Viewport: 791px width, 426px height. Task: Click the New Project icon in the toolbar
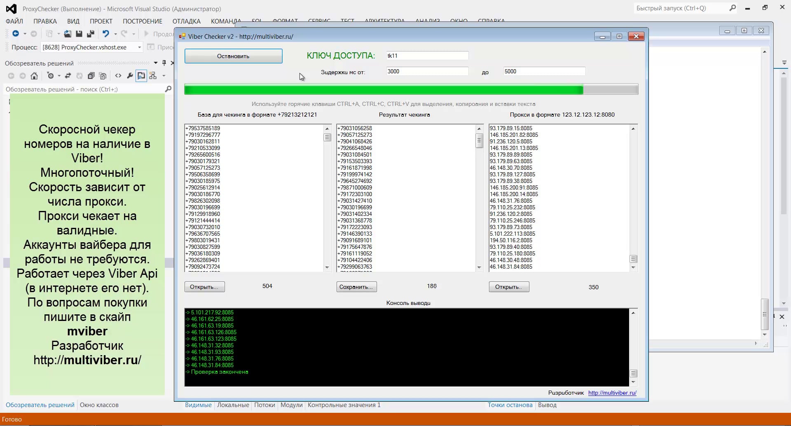click(x=49, y=34)
